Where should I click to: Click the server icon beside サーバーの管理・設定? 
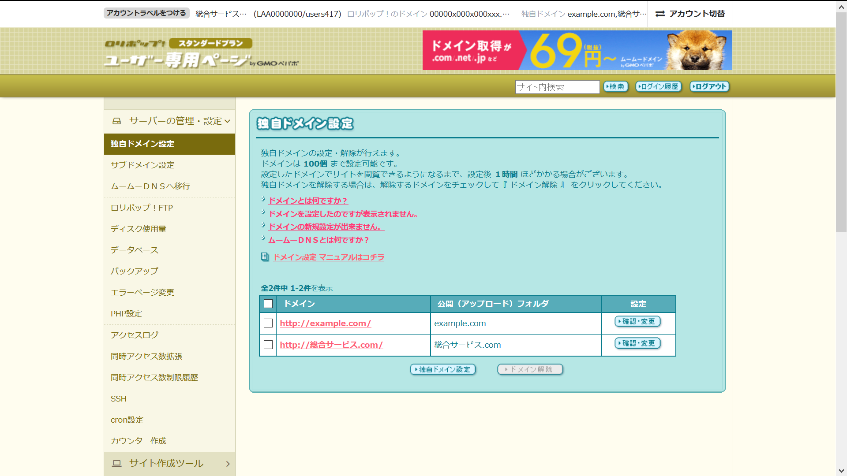(116, 121)
